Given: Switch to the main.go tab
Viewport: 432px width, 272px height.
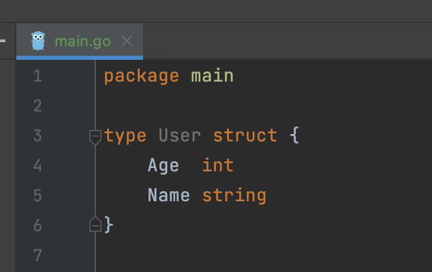Looking at the screenshot, I should click(x=82, y=41).
